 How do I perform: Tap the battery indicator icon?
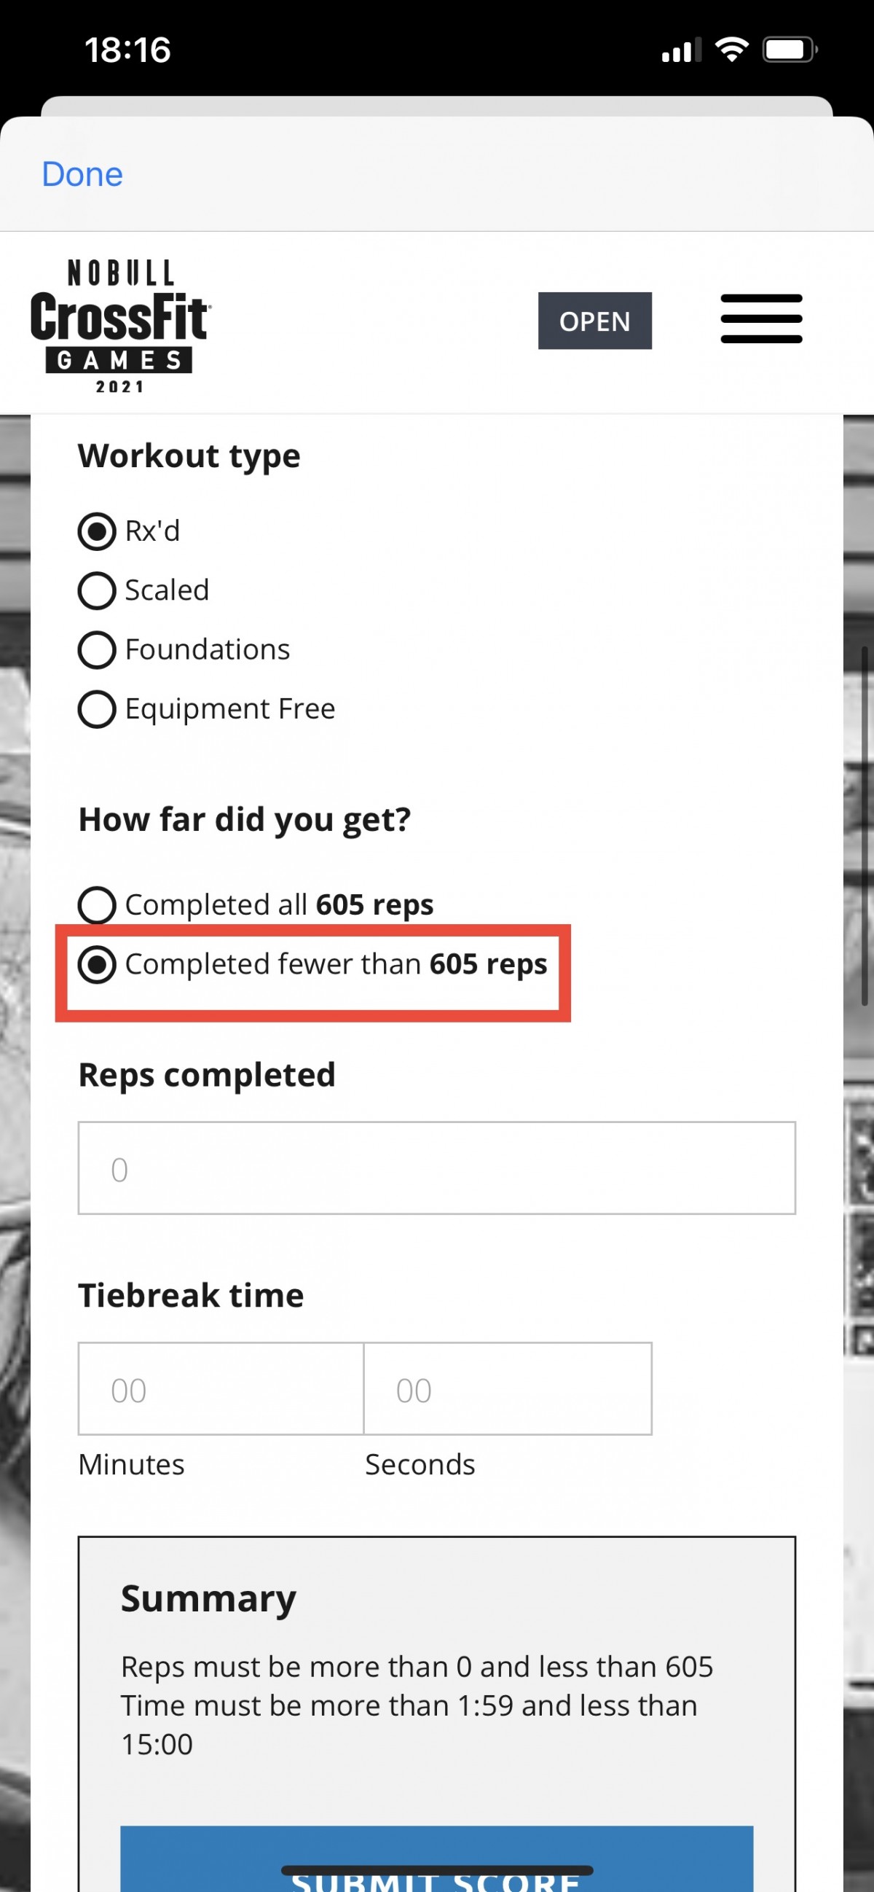coord(790,50)
